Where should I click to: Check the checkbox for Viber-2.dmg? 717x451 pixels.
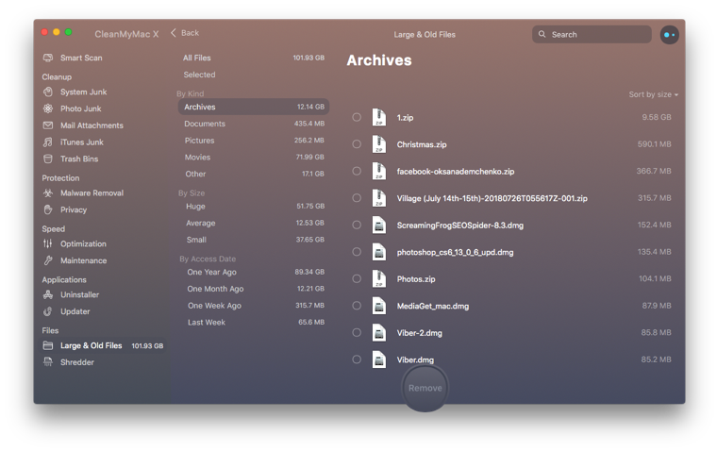click(357, 332)
